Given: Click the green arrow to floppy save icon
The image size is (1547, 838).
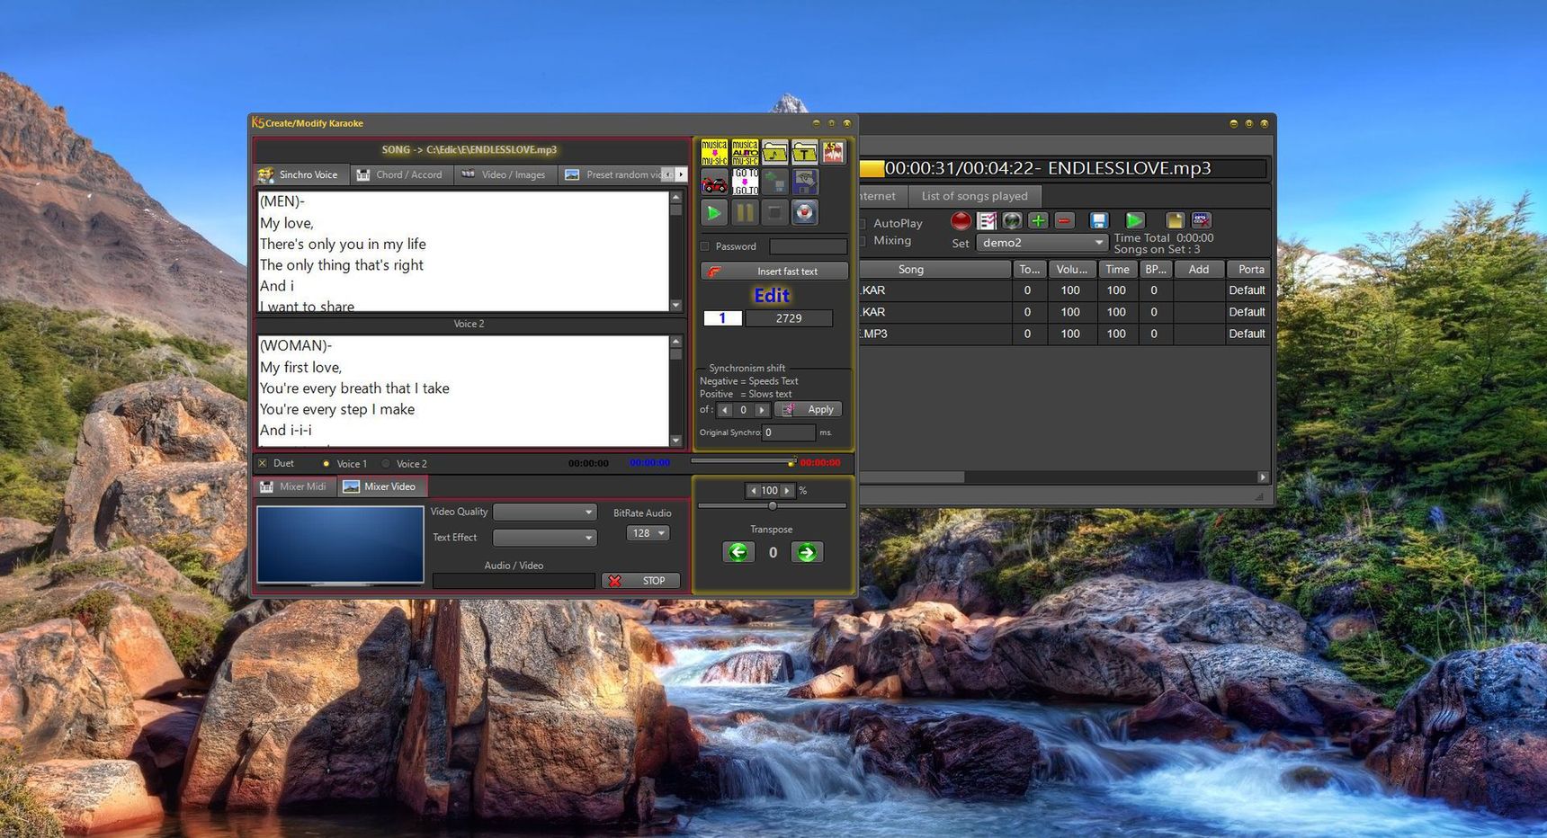Looking at the screenshot, I should 774,183.
